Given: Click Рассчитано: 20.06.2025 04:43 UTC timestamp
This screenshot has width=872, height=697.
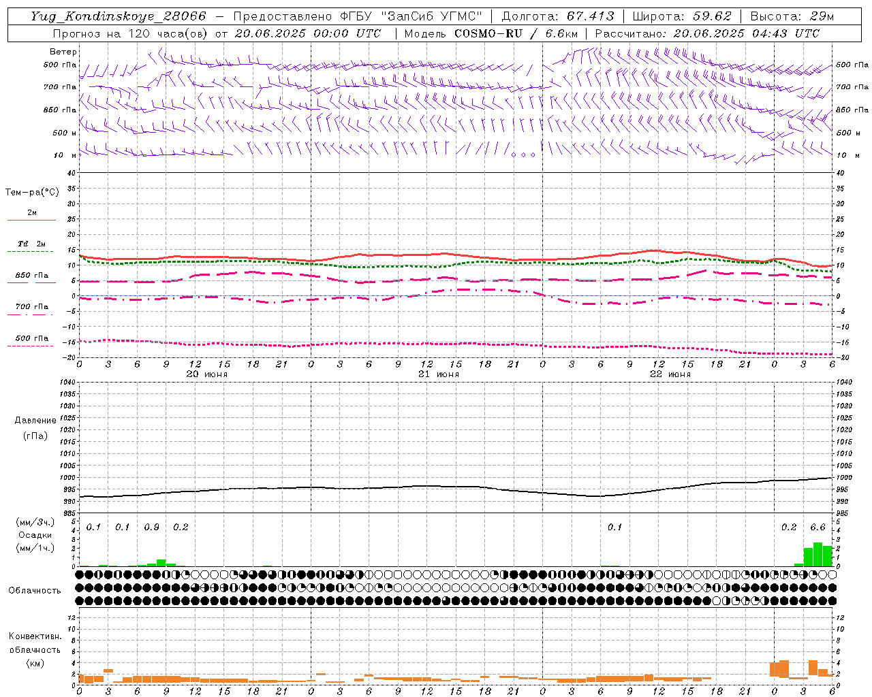Looking at the screenshot, I should pyautogui.click(x=707, y=33).
